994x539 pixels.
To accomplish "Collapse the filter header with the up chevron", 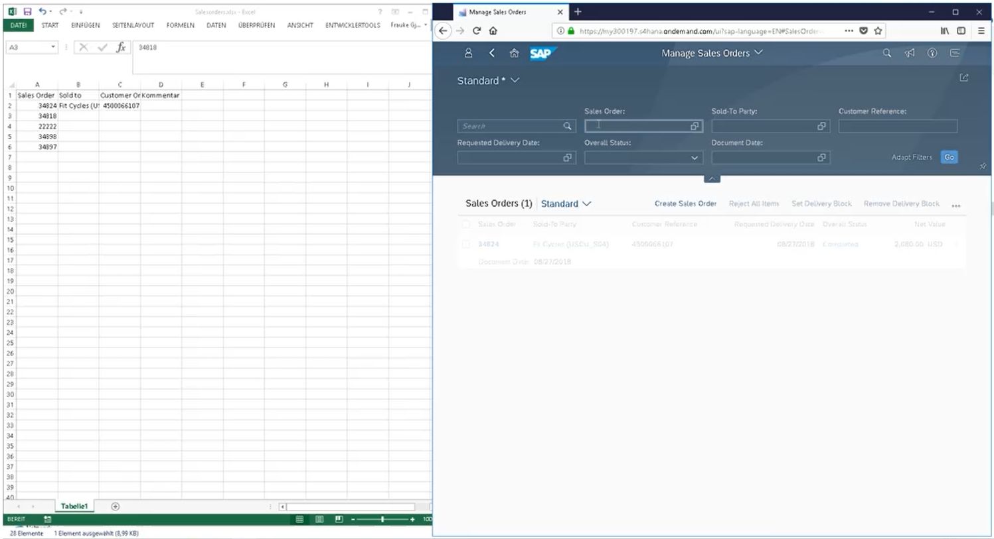I will (712, 178).
